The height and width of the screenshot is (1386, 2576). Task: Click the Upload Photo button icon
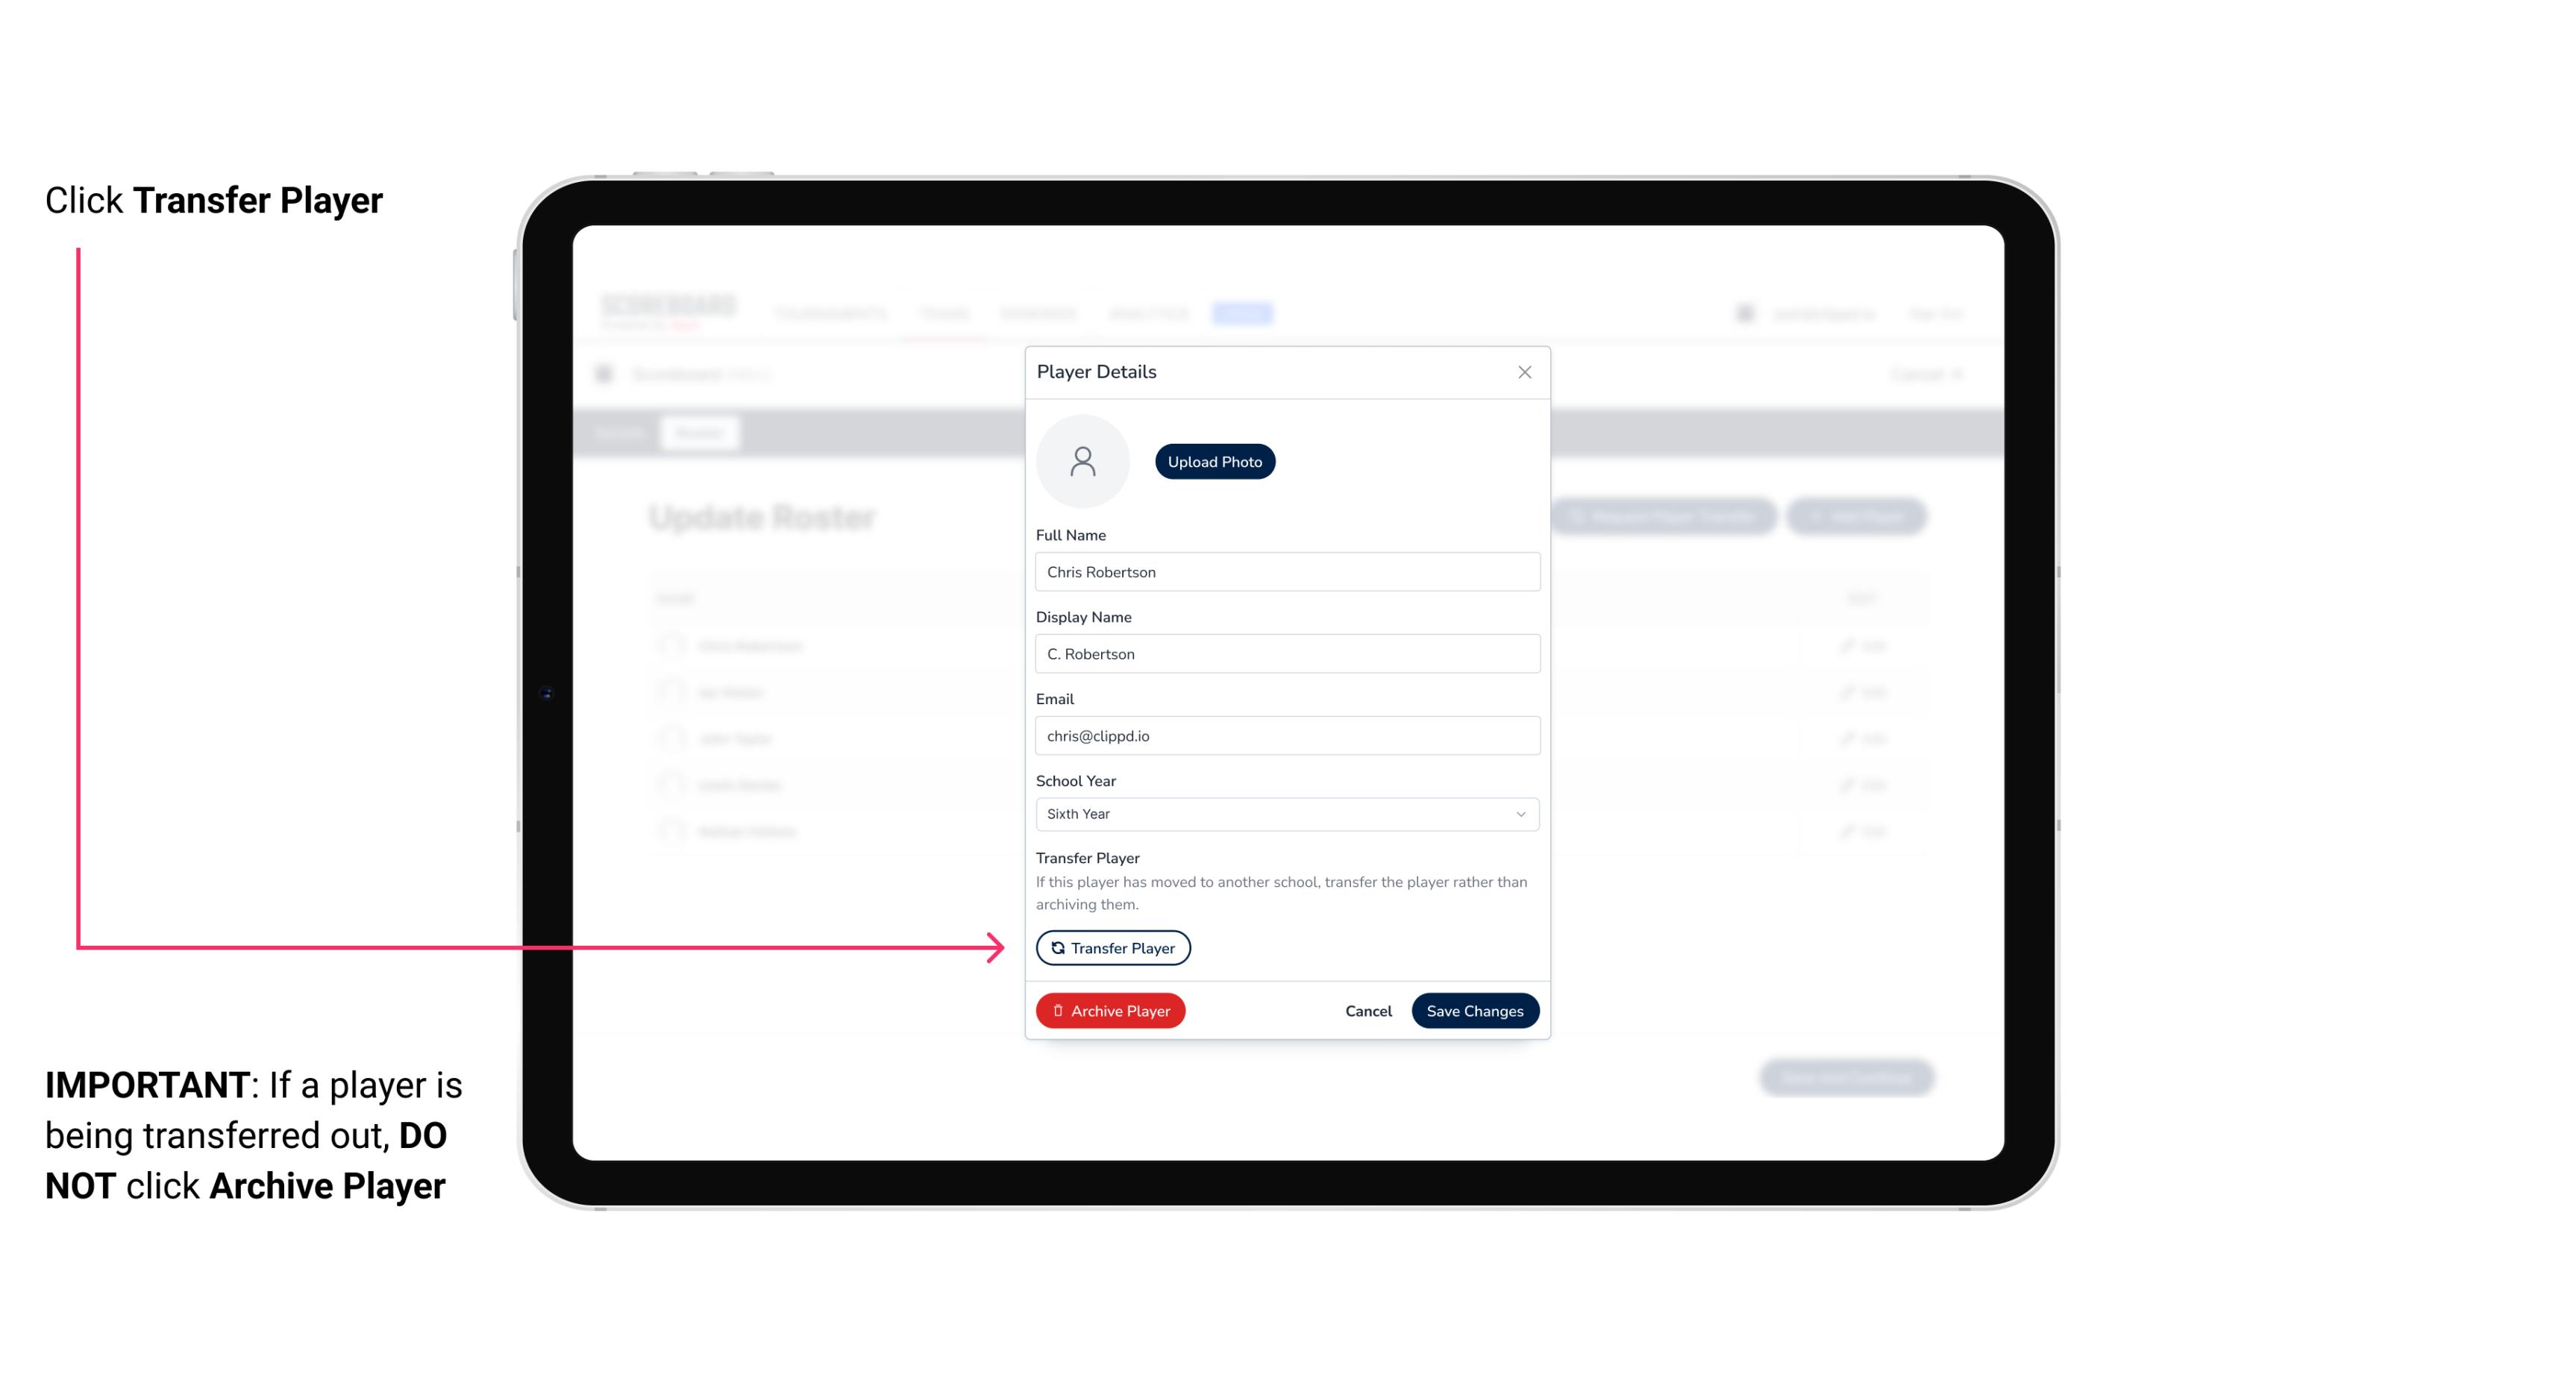1215,462
